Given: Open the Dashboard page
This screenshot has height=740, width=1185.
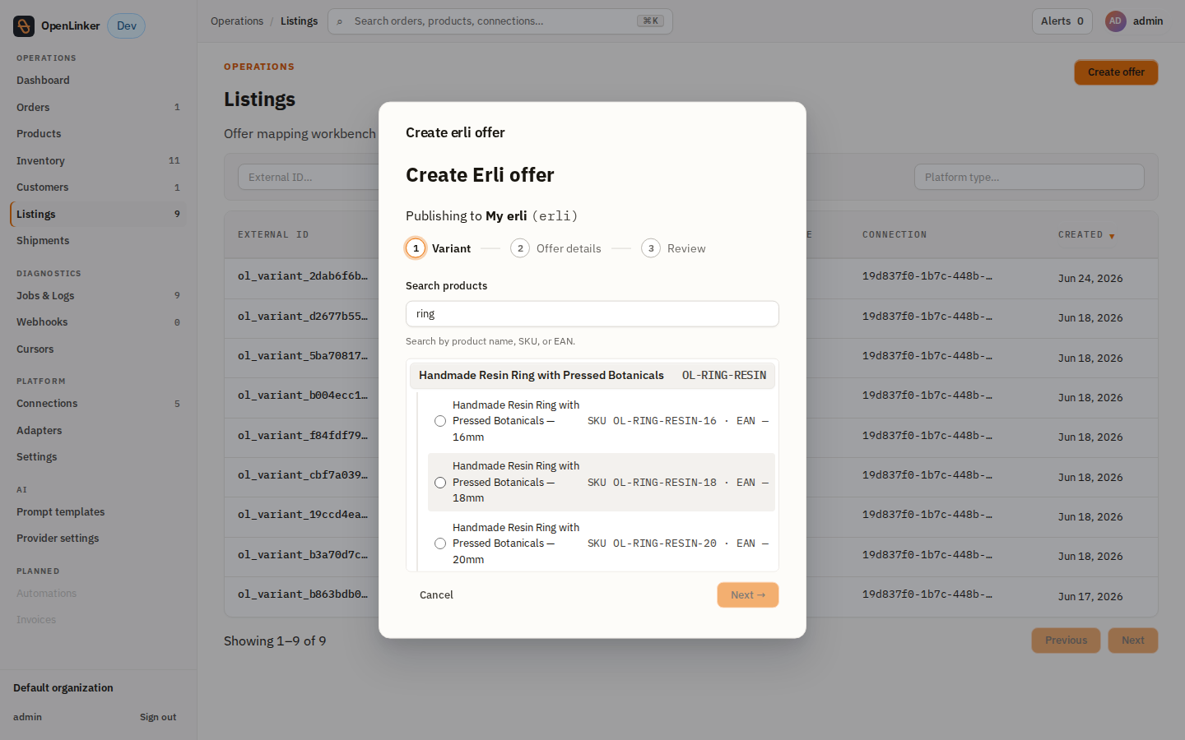Looking at the screenshot, I should click(x=98, y=81).
